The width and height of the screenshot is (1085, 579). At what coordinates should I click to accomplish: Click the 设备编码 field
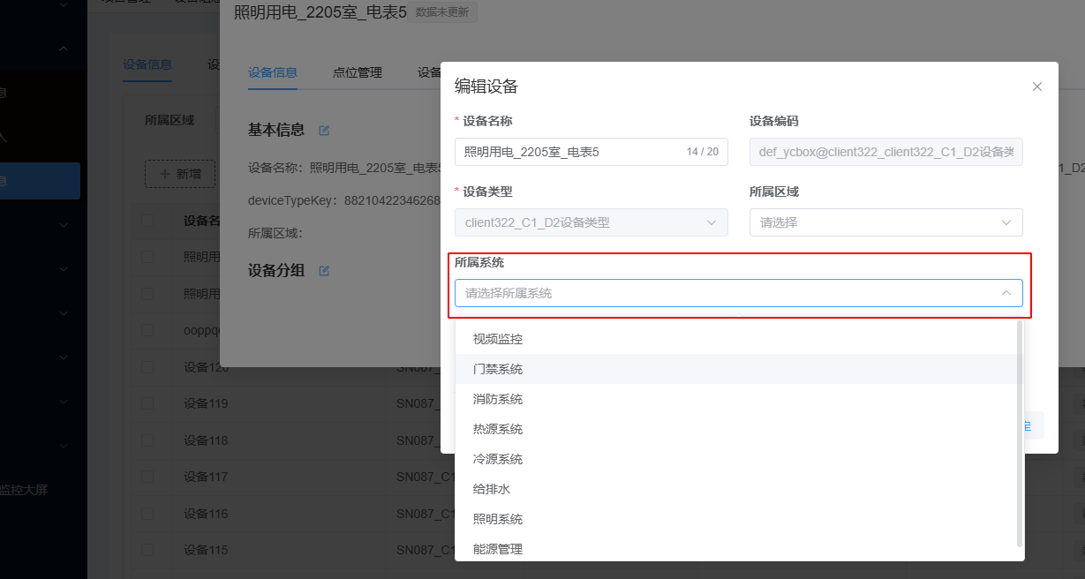885,152
